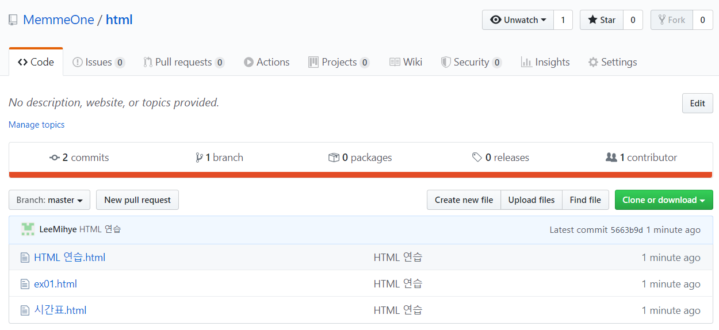The image size is (719, 330).
Task: View the 2 commits history
Action: (x=79, y=158)
